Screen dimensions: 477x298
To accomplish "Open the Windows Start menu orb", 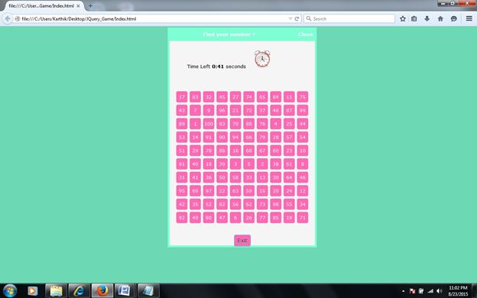I will (x=10, y=290).
